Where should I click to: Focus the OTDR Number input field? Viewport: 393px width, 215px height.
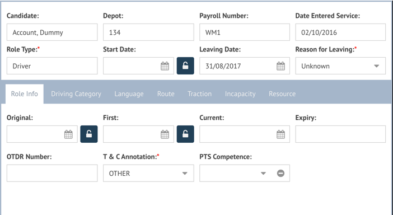[x=52, y=173]
